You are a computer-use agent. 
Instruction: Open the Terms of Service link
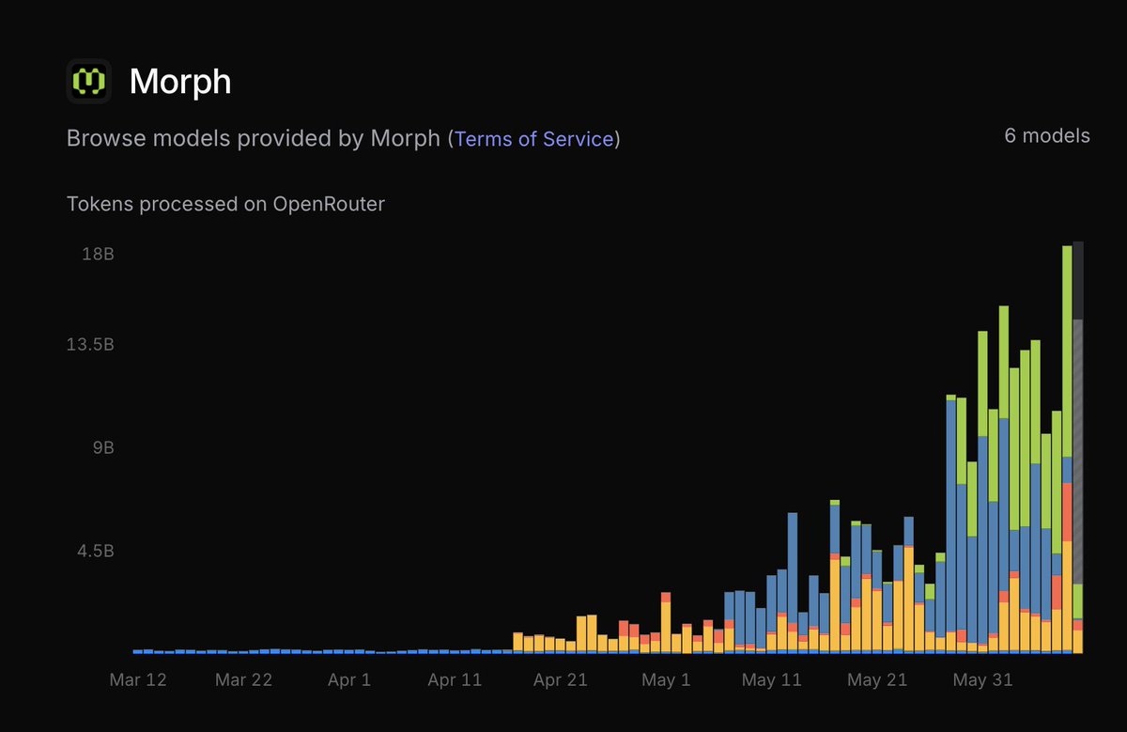[x=533, y=138]
